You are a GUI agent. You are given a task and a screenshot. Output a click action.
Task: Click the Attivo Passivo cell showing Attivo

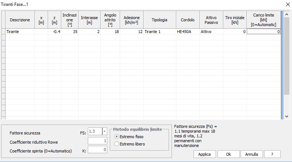coord(211,32)
